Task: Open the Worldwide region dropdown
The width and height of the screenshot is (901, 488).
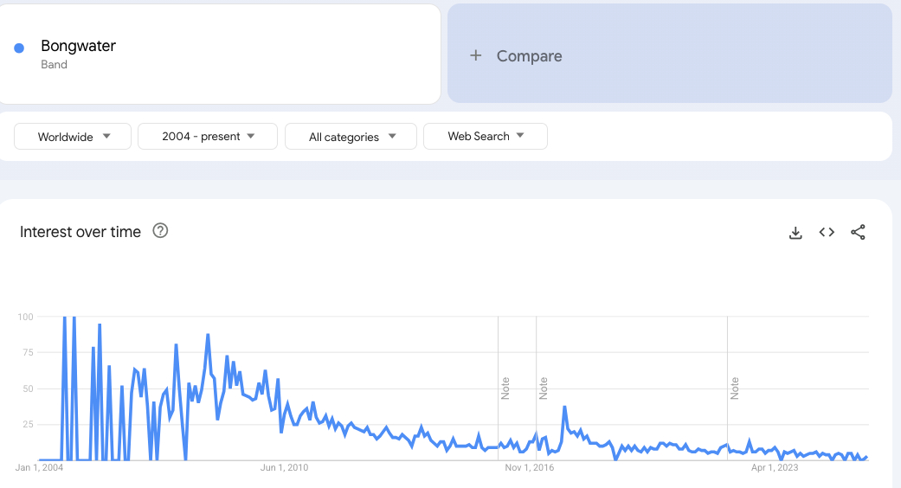Action: tap(73, 137)
